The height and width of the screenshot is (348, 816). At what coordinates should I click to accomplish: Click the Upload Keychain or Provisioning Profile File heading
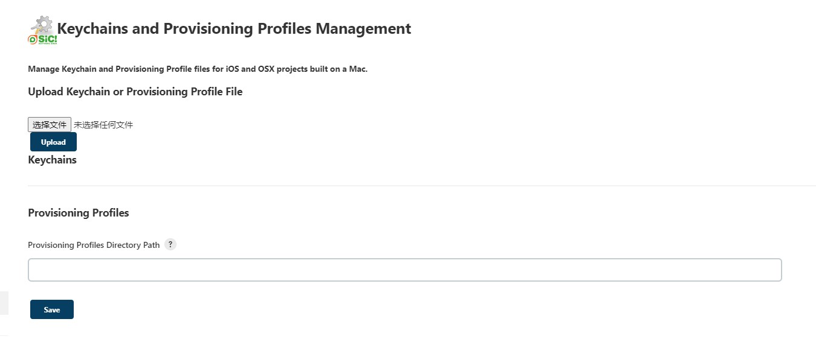click(x=135, y=92)
